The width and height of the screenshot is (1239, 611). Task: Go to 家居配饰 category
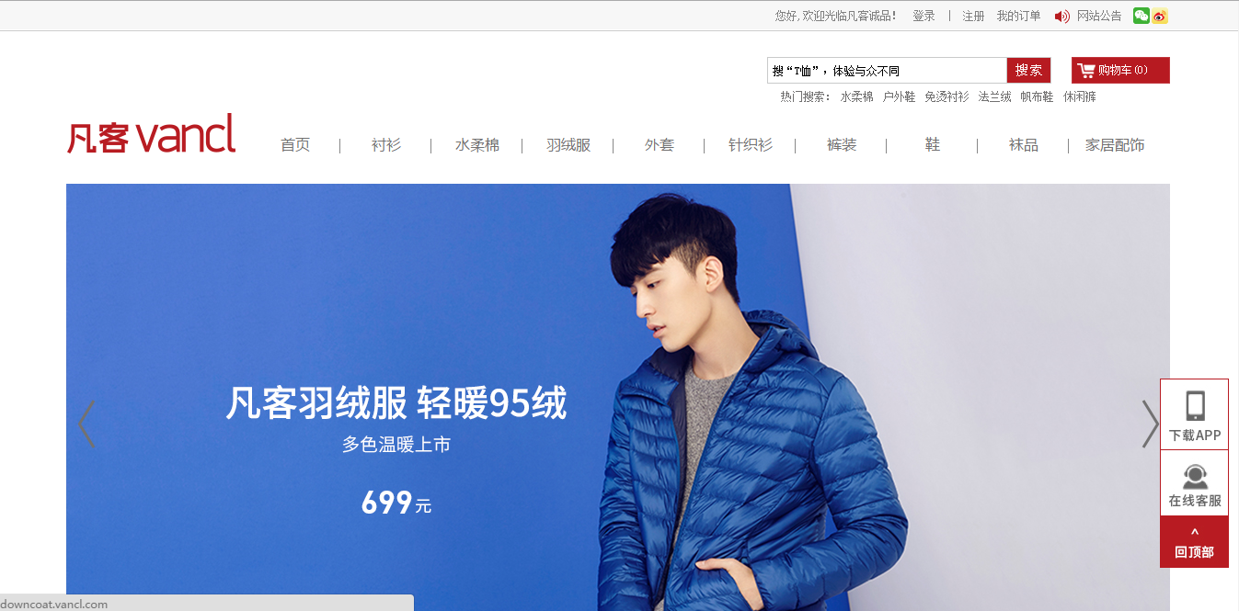1115,145
